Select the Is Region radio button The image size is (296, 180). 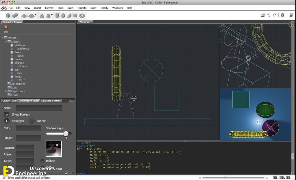tap(7, 121)
